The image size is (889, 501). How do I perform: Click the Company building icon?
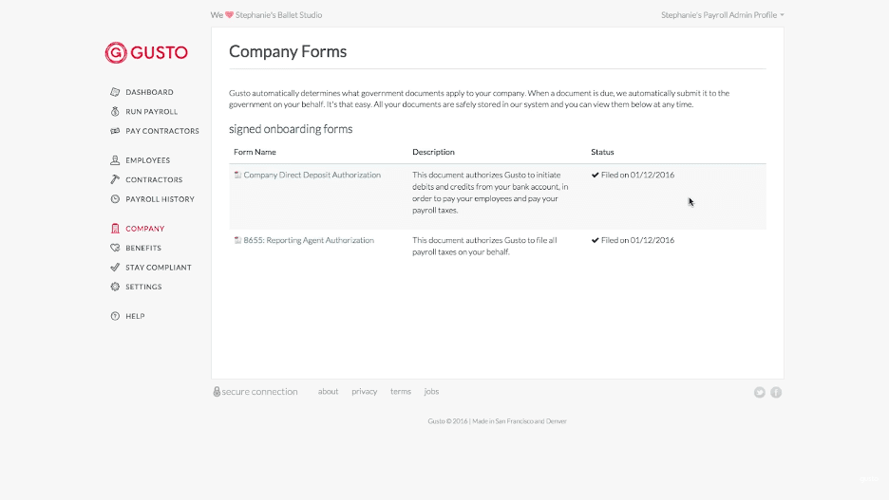tap(115, 229)
